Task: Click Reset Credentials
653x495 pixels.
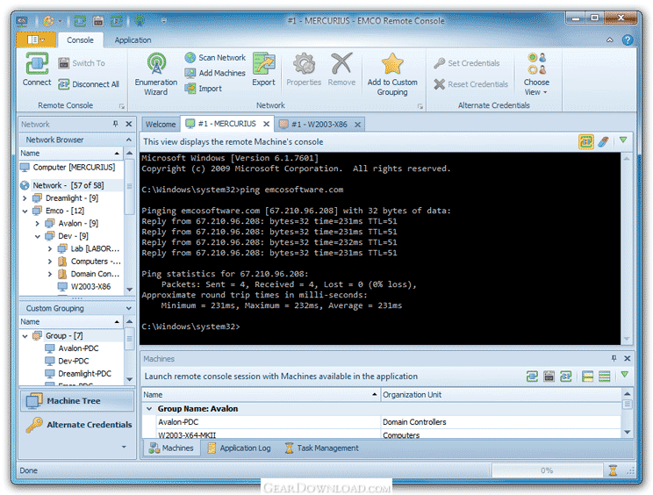Action: coord(471,84)
